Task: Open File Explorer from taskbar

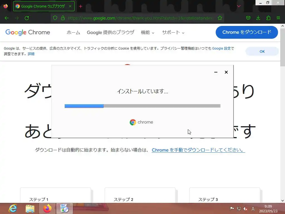Action: (30, 208)
